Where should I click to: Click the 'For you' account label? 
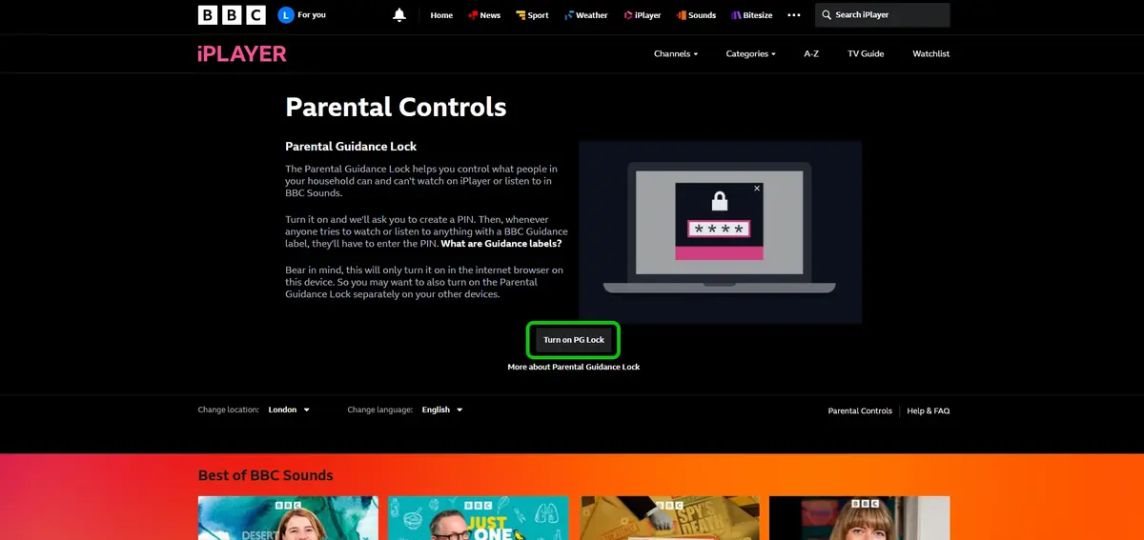[x=312, y=15]
